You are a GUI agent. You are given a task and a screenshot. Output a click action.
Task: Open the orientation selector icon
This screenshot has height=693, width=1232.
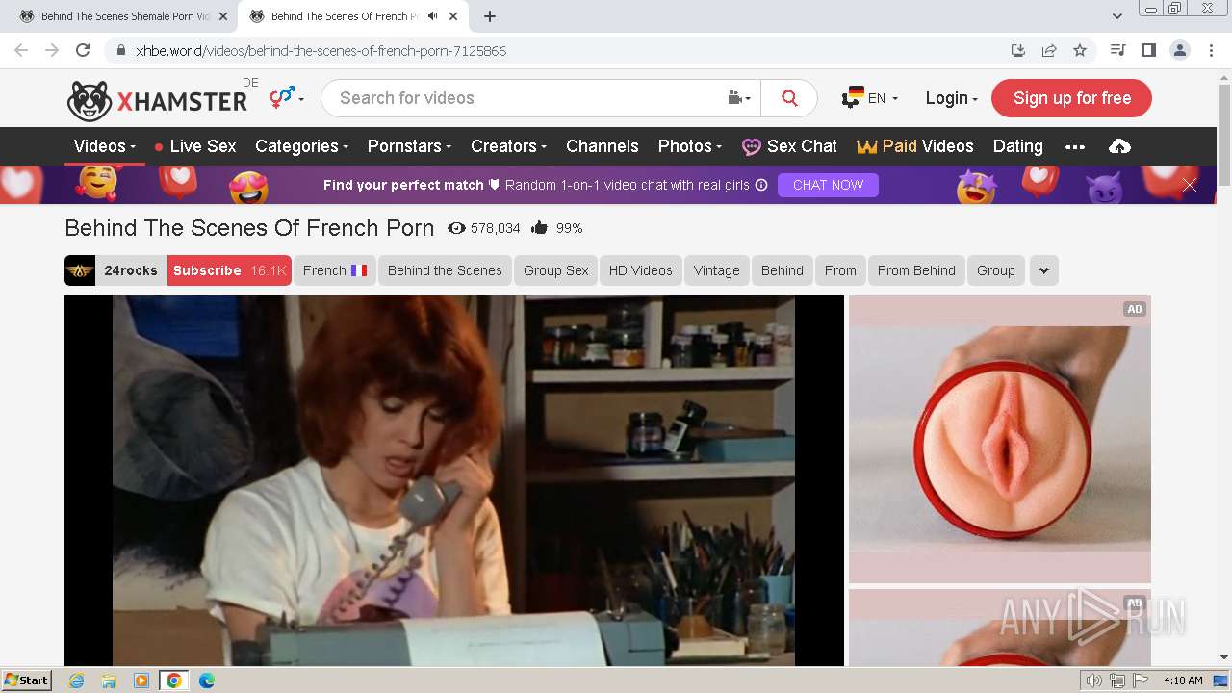pyautogui.click(x=286, y=97)
